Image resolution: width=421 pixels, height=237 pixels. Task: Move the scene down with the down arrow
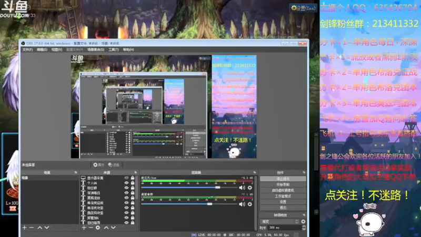pos(47,228)
